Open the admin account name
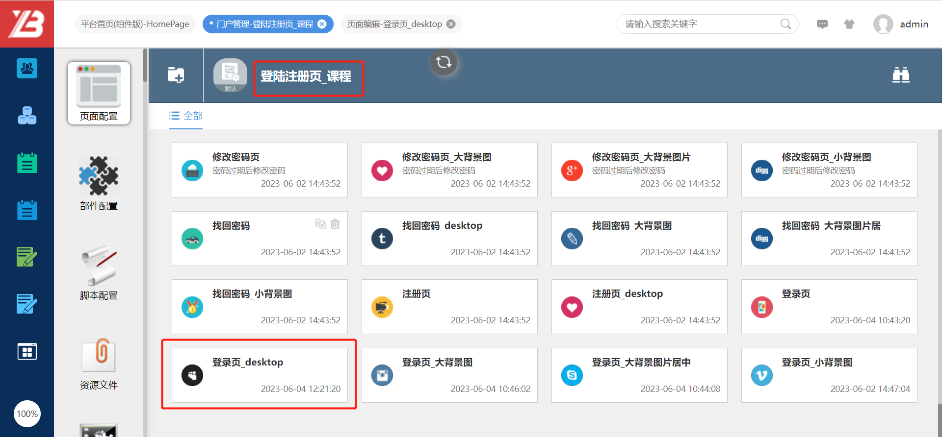 tap(914, 24)
